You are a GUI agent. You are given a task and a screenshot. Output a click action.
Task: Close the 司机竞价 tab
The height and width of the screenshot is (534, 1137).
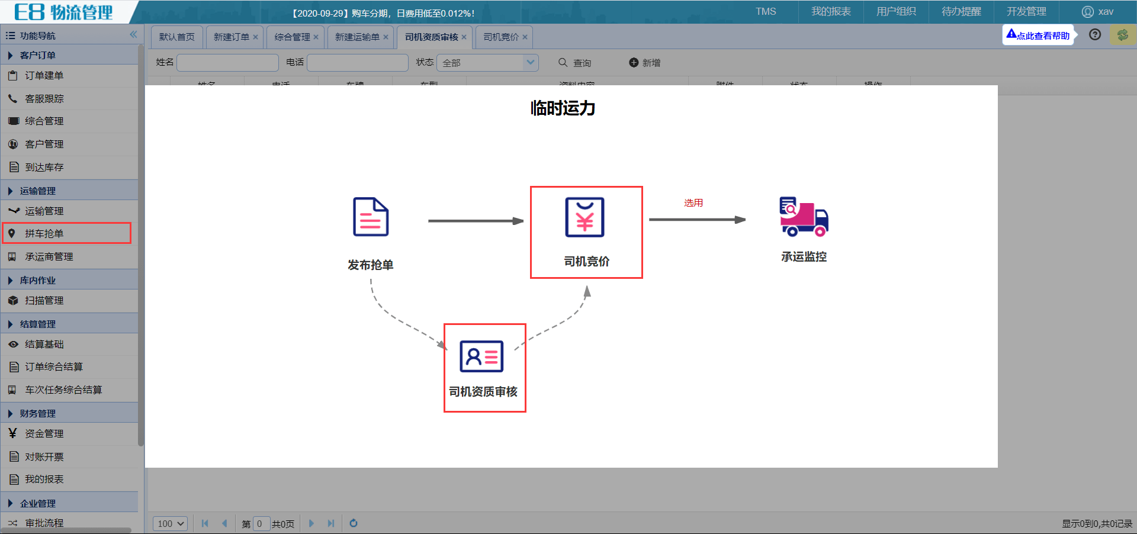click(525, 37)
